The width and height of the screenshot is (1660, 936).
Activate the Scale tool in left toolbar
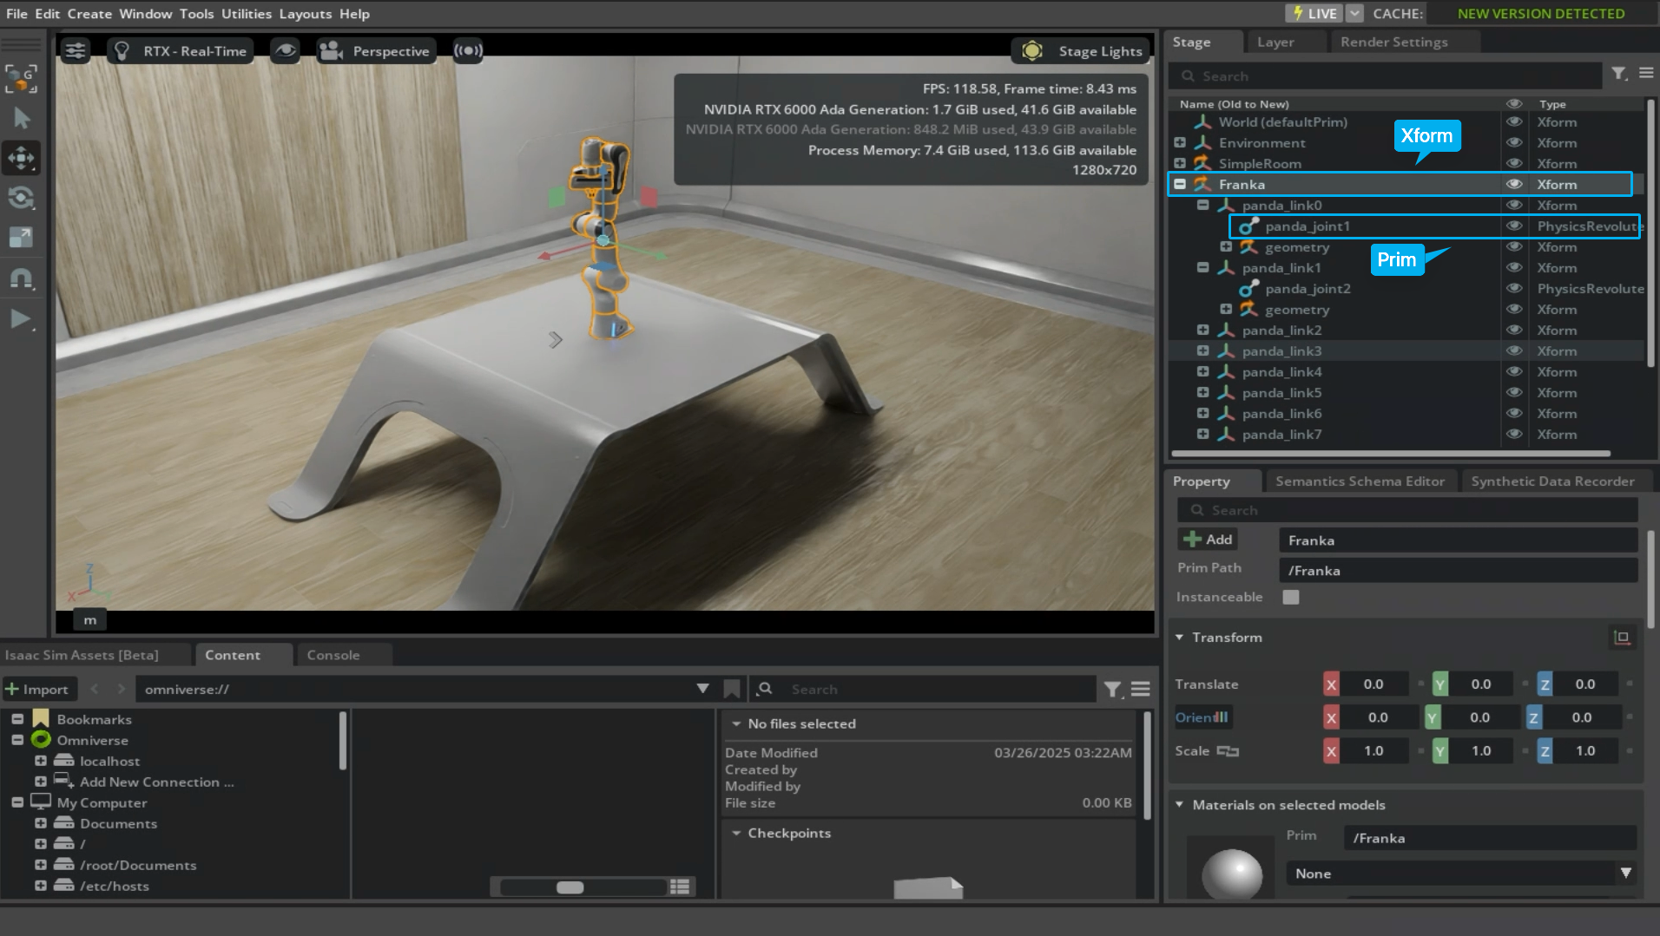pyautogui.click(x=22, y=238)
